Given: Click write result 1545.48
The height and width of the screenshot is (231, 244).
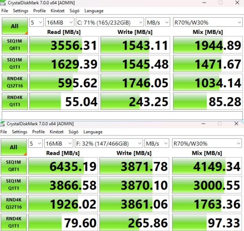Looking at the screenshot, I should [135, 64].
